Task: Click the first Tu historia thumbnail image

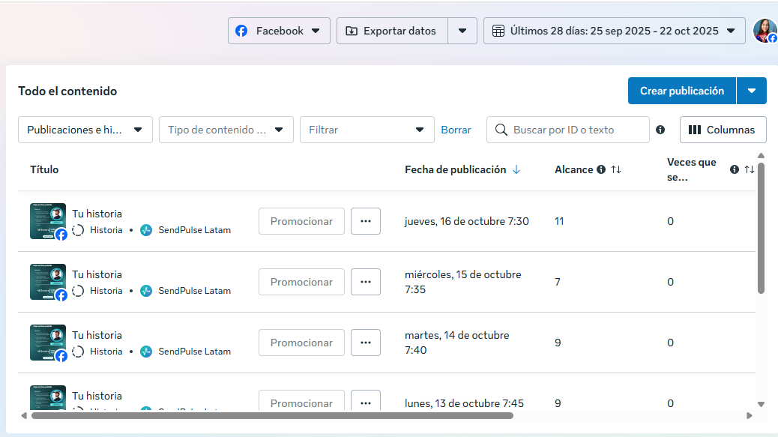Action: pyautogui.click(x=47, y=220)
